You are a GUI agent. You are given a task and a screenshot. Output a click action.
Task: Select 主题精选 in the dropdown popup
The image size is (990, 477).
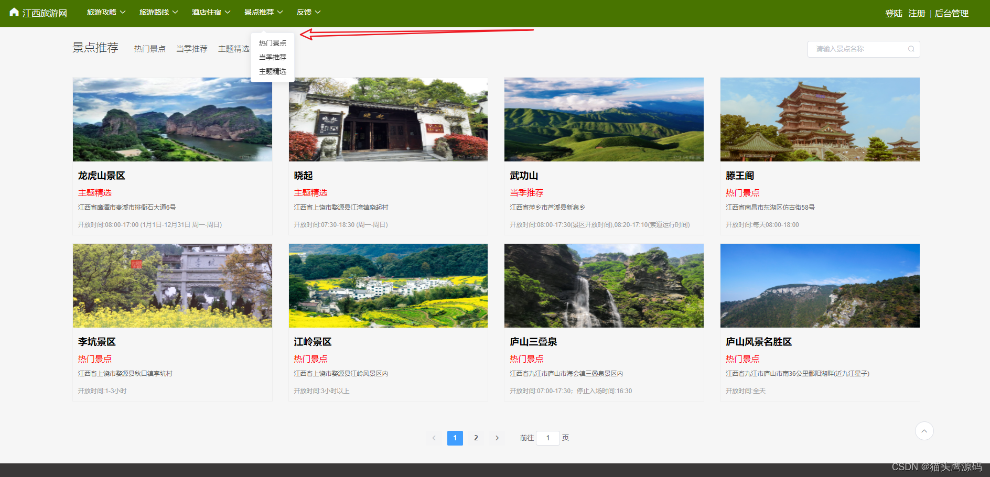point(273,71)
